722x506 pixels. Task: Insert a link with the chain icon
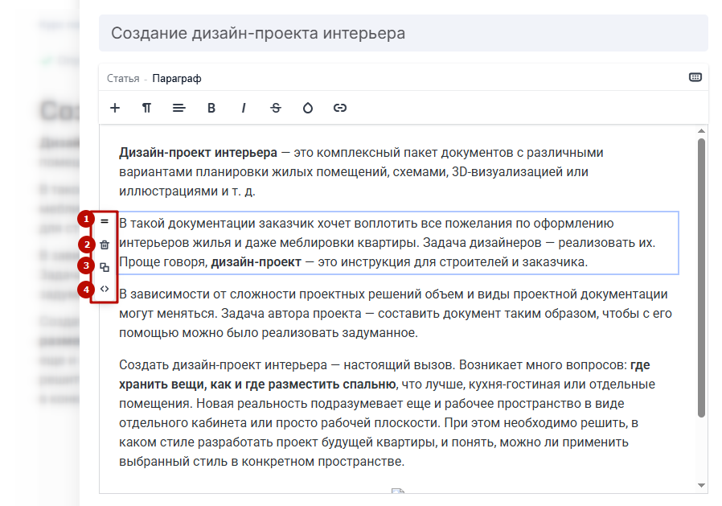340,108
